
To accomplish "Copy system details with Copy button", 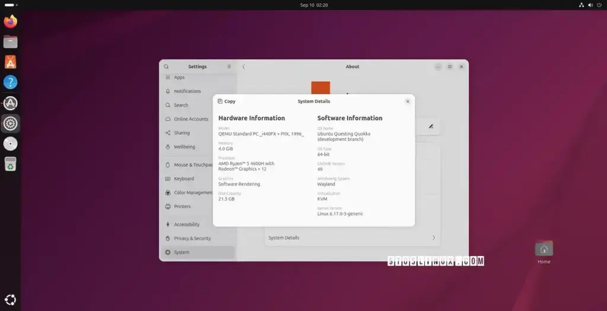I will [227, 101].
